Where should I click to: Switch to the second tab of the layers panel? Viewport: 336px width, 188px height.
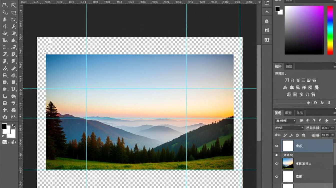click(288, 113)
